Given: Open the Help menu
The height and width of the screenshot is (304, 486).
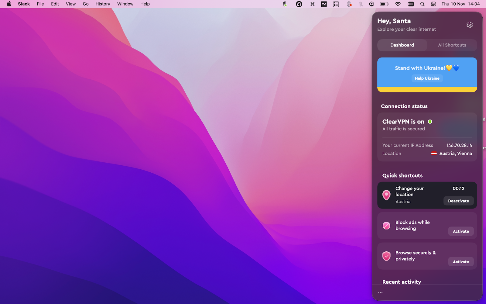Looking at the screenshot, I should (x=145, y=4).
